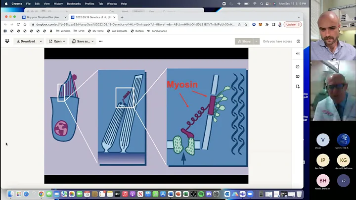
Task: Open a new Chrome tab
Action: tap(122, 17)
